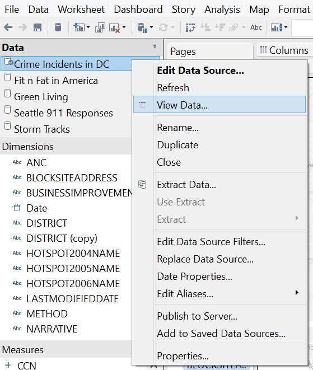The height and width of the screenshot is (370, 313).
Task: Open the Group Members dropdown arrow
Action: point(244,27)
